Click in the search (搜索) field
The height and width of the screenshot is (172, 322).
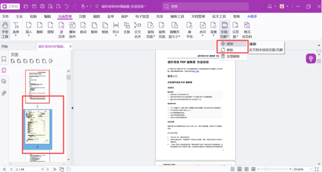point(205,6)
